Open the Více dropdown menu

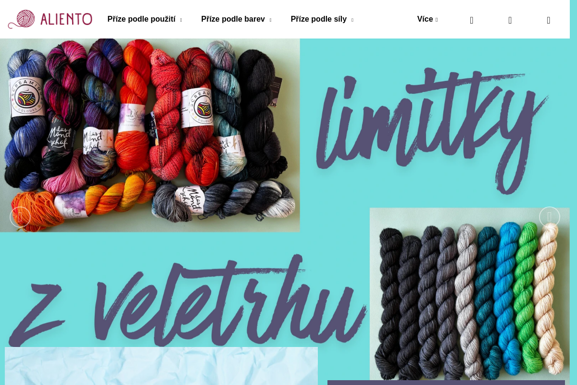[x=427, y=19]
